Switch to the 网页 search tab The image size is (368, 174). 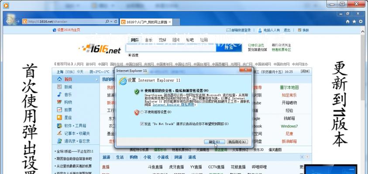point(135,40)
